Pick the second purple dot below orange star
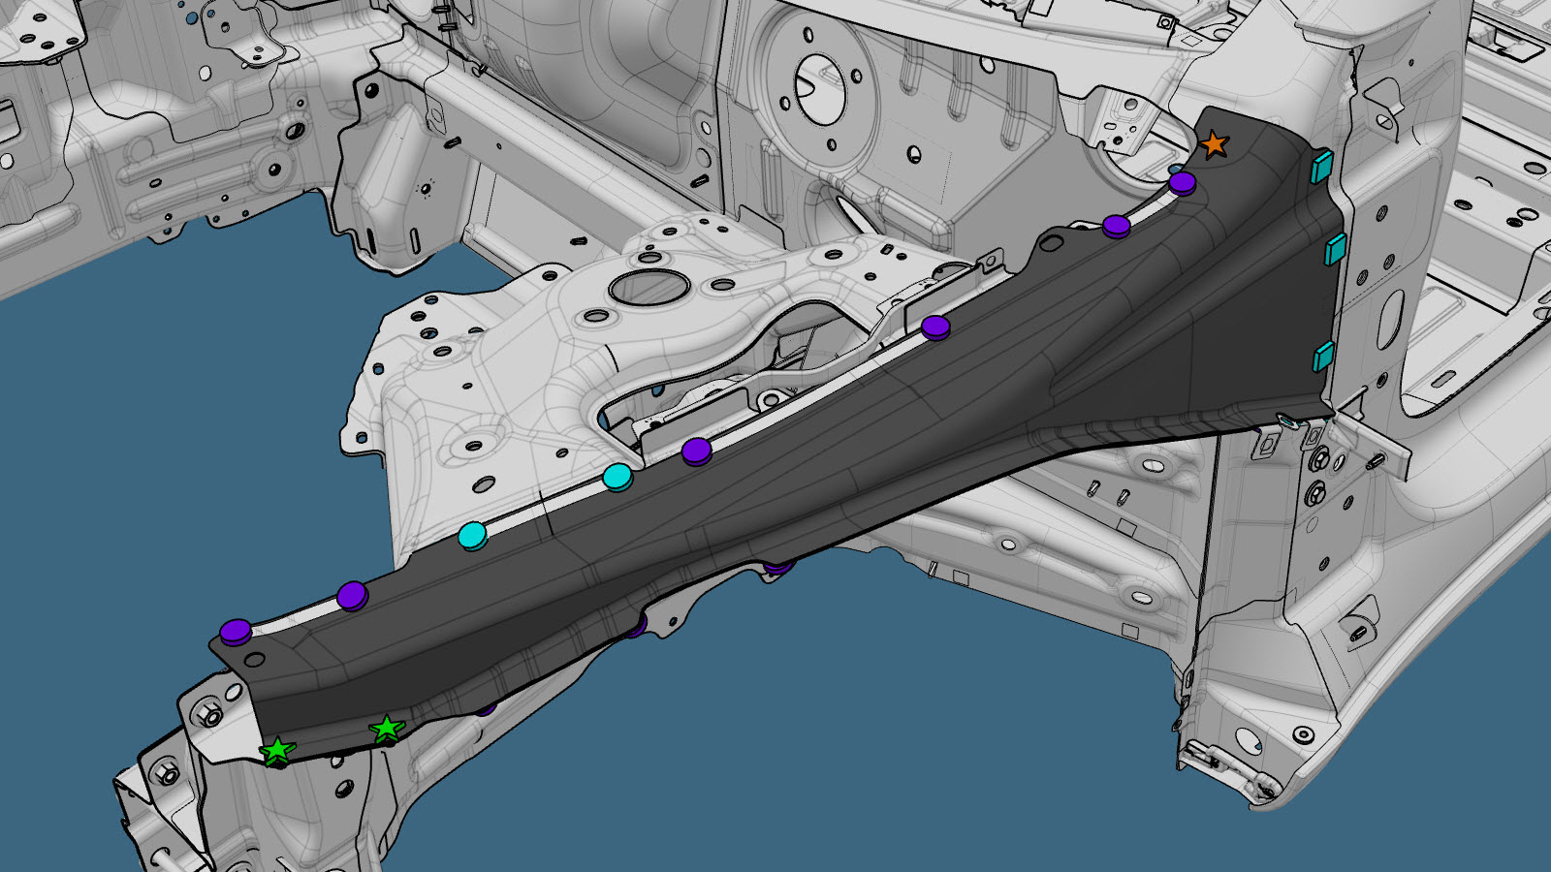 click(x=1117, y=226)
